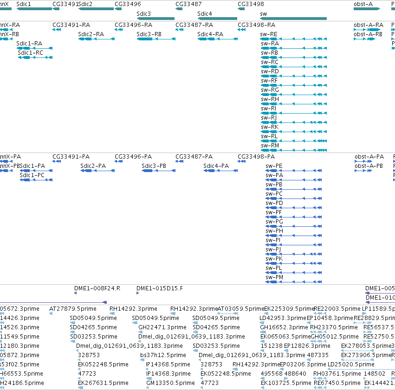Open the Sdic3 gene glyph
This screenshot has height=390, width=395.
pyautogui.click(x=155, y=19)
